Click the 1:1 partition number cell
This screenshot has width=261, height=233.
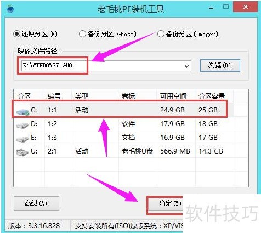coord(52,110)
